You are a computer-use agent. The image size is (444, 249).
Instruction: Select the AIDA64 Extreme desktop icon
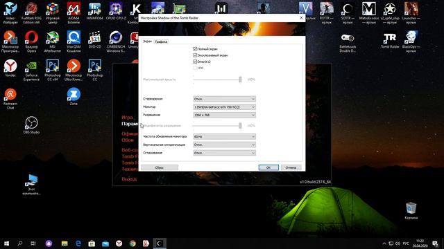(x=74, y=12)
